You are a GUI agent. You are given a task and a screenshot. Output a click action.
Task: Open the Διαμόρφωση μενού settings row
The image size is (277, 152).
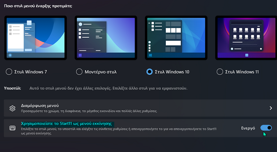click(140, 108)
